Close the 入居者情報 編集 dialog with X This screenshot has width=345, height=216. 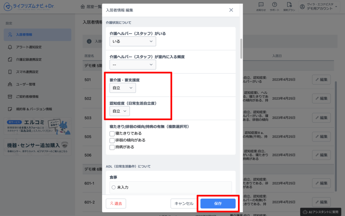pos(231,10)
